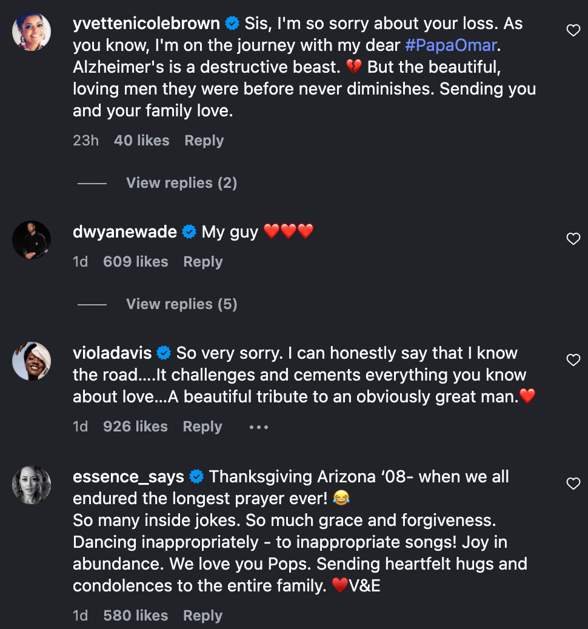588x629 pixels.
Task: Open the #PapaOmar hashtag
Action: pos(450,45)
